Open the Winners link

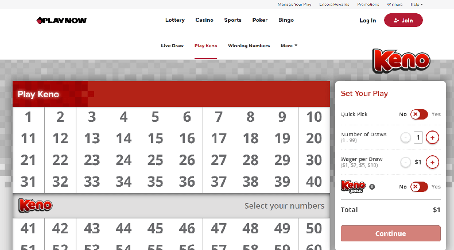pos(395,5)
